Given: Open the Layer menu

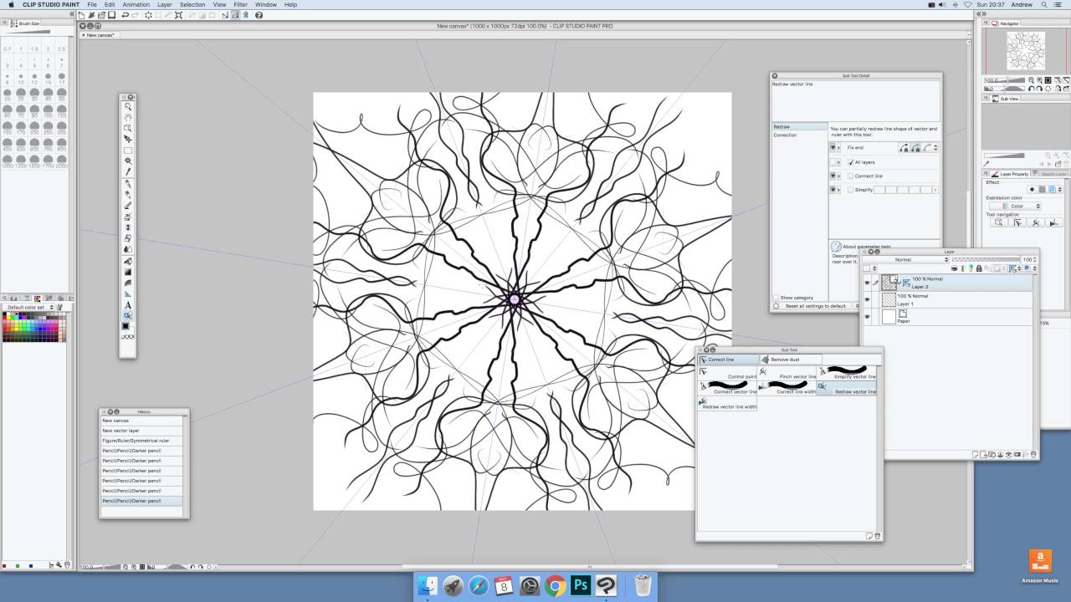Looking at the screenshot, I should tap(165, 4).
